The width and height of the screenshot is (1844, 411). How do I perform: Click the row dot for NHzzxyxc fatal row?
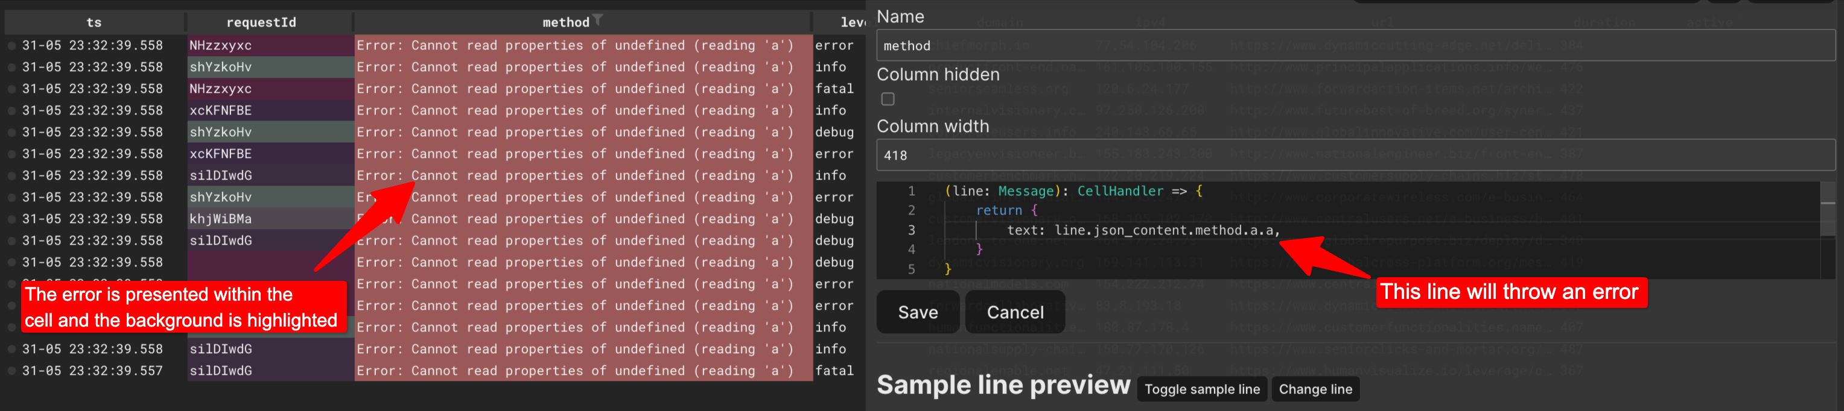tap(12, 89)
